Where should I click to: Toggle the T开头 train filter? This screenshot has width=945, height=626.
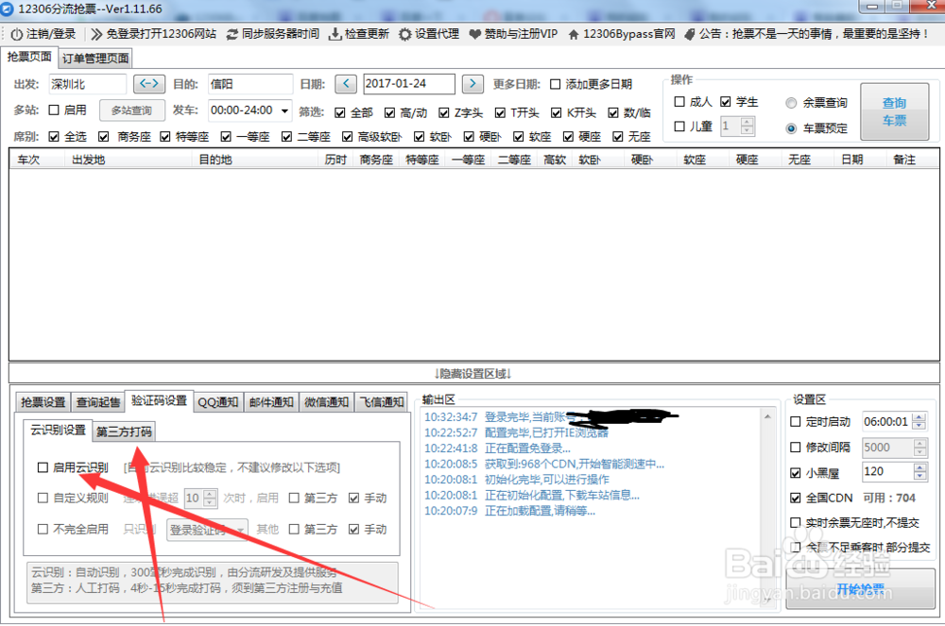tap(500, 112)
